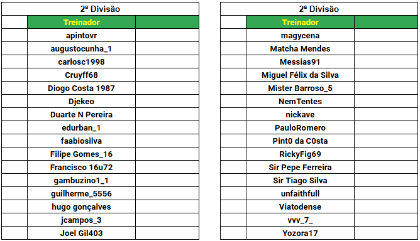Select the Filipe Gomes_16 row

pos(100,154)
